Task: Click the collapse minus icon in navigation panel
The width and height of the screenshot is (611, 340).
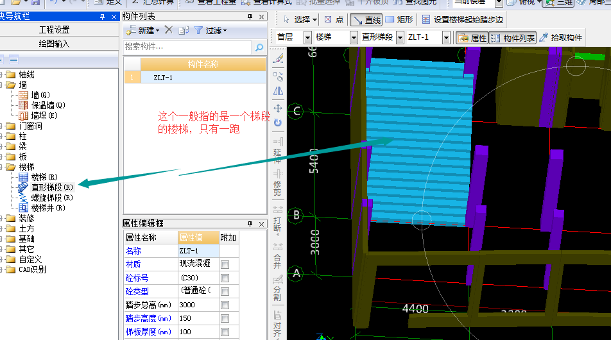Action: click(x=13, y=60)
